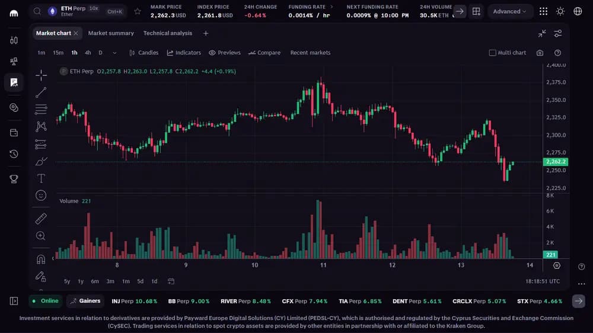Toggle the magnet snap mode

pos(41,260)
